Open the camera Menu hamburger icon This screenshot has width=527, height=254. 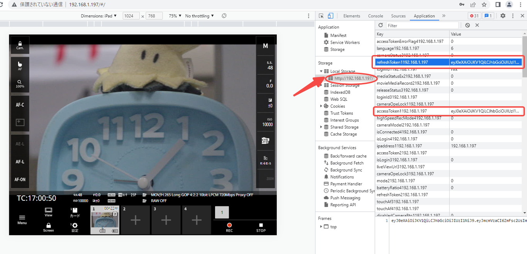coord(22,220)
